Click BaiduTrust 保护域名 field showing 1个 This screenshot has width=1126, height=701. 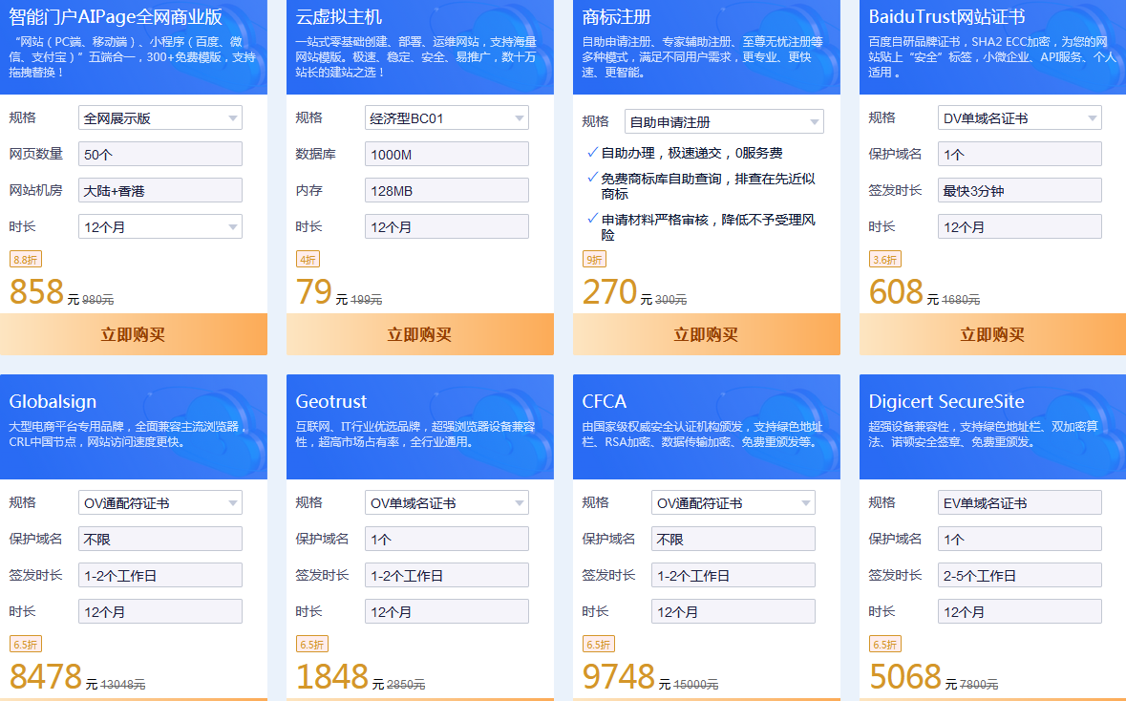1020,155
